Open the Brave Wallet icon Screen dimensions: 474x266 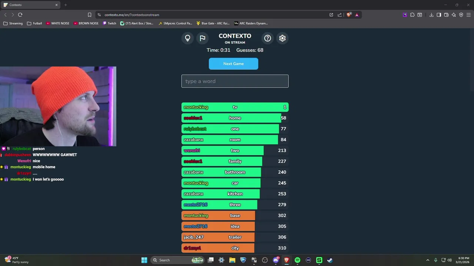click(x=446, y=15)
